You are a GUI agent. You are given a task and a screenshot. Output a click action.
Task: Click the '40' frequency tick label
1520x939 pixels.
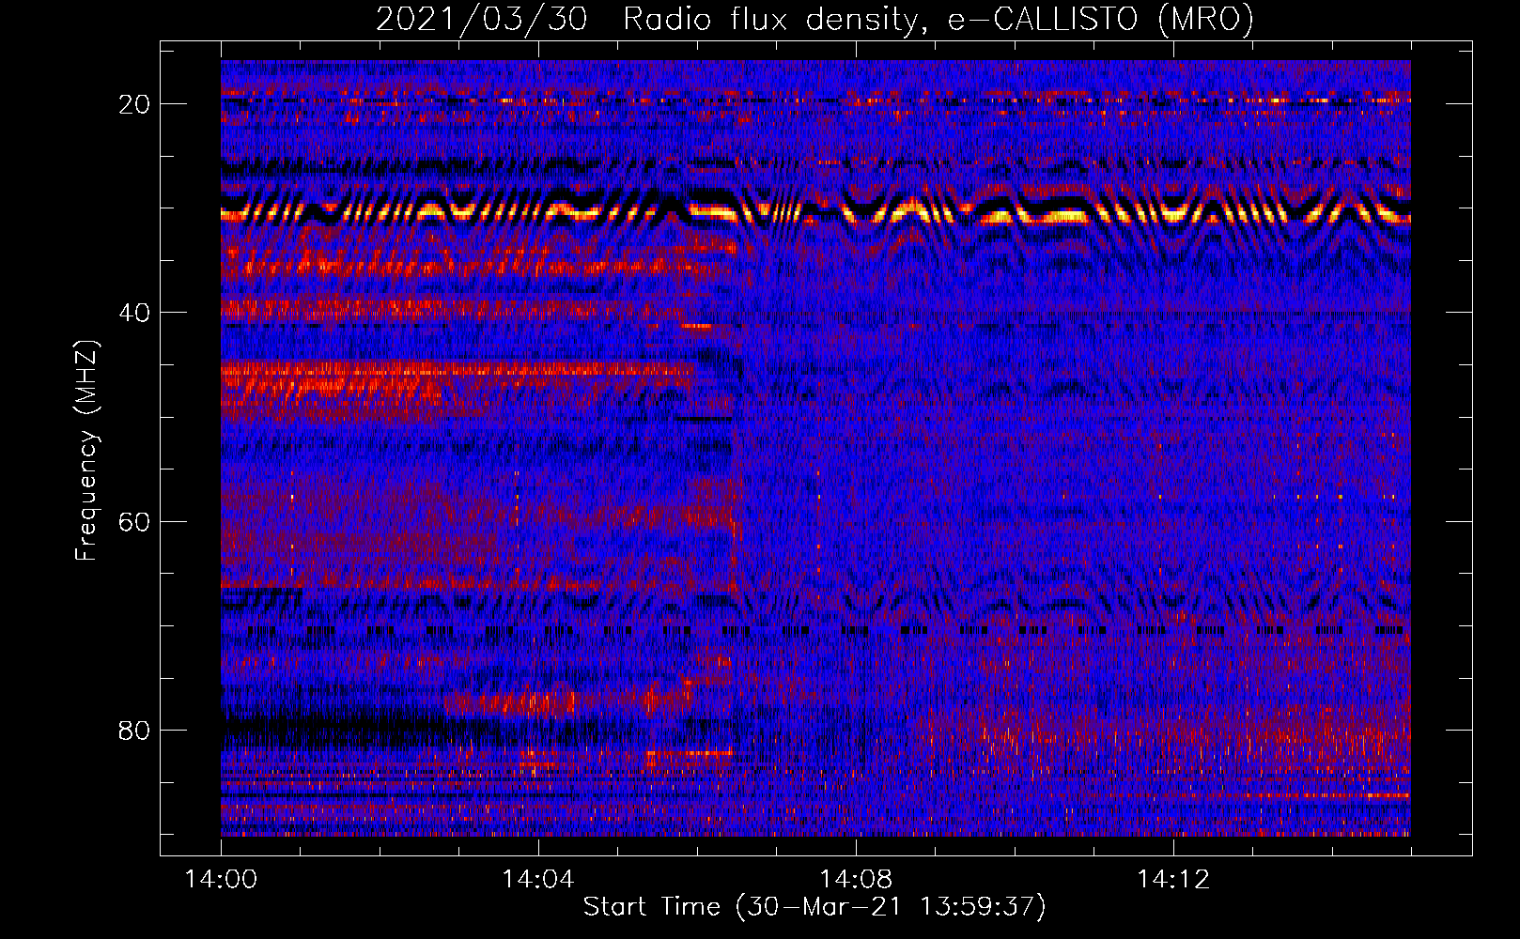[134, 313]
